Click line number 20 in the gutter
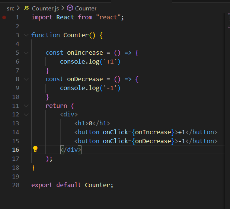The height and width of the screenshot is (209, 230). 16,185
